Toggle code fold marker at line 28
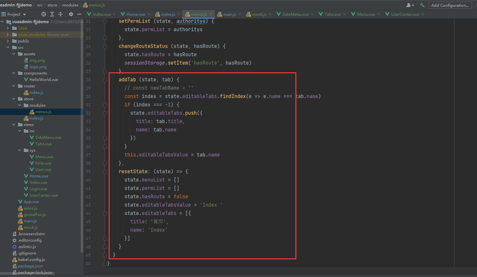477x277 pixels. tap(105, 80)
